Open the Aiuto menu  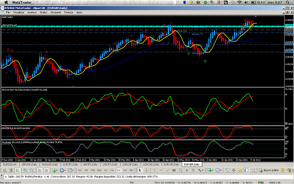[79, 12]
